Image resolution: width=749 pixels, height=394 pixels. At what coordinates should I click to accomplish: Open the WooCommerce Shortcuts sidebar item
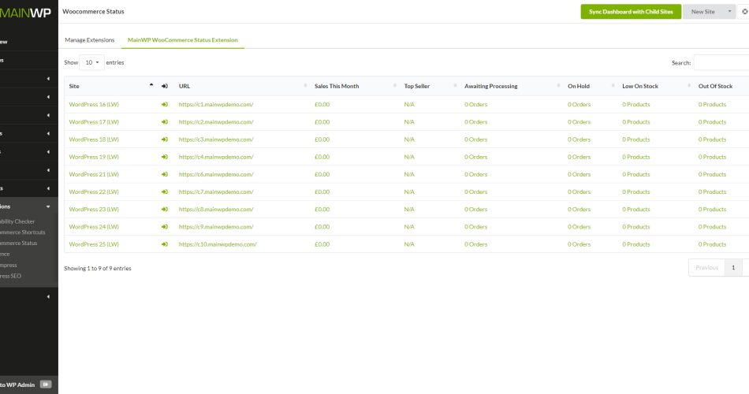pos(23,232)
